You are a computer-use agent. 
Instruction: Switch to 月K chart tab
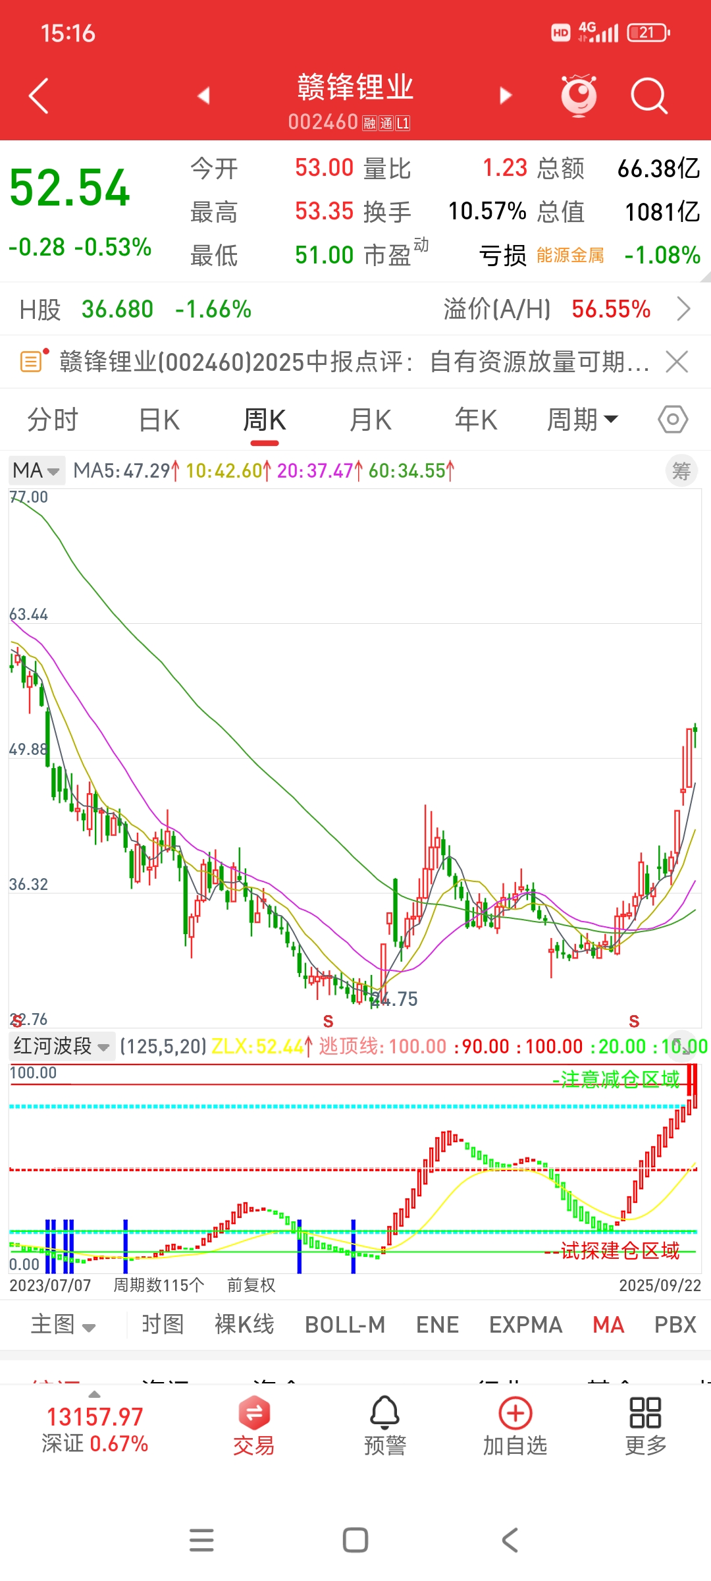[x=371, y=420]
